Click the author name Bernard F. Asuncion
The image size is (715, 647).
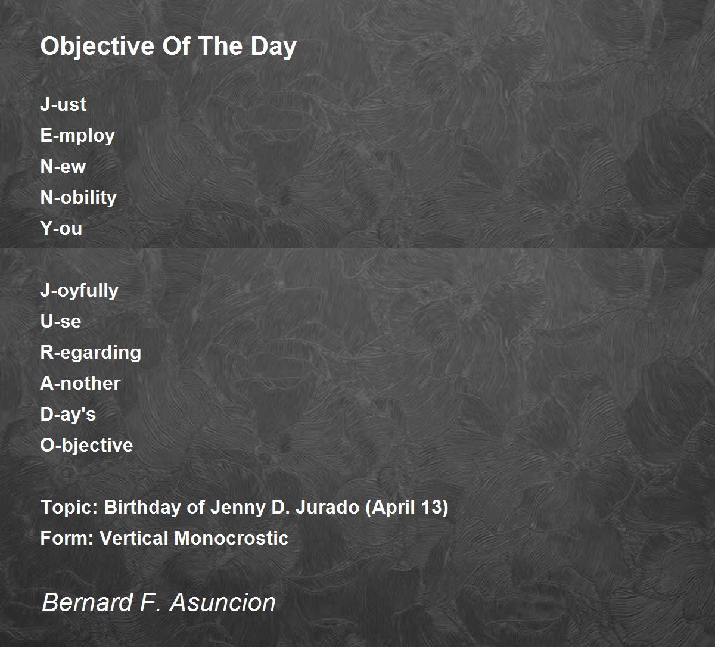(x=158, y=602)
